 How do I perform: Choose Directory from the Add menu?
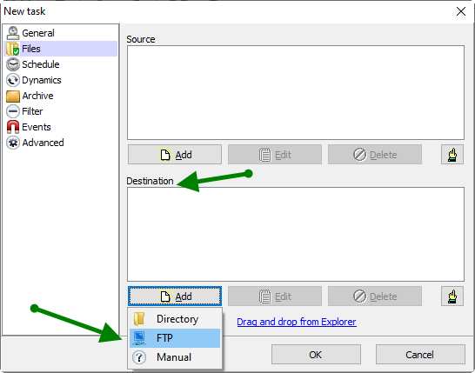[x=175, y=319]
